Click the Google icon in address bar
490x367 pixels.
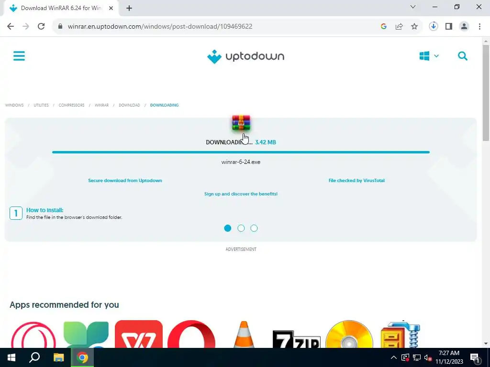click(x=384, y=27)
